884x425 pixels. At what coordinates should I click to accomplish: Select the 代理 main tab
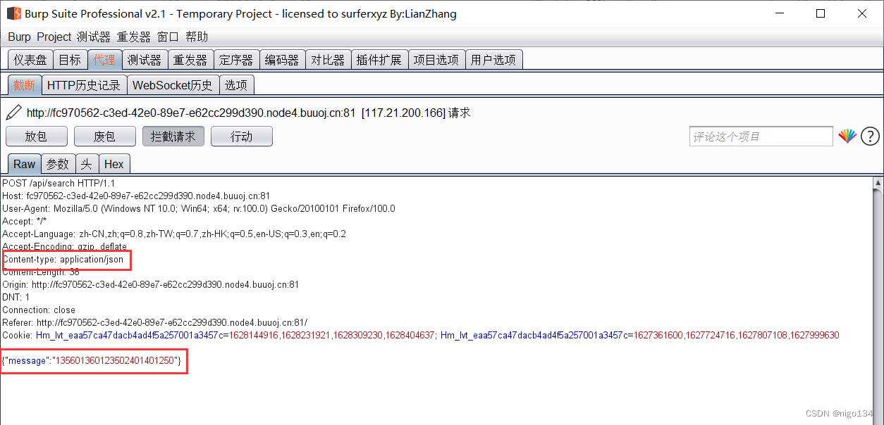(x=104, y=60)
